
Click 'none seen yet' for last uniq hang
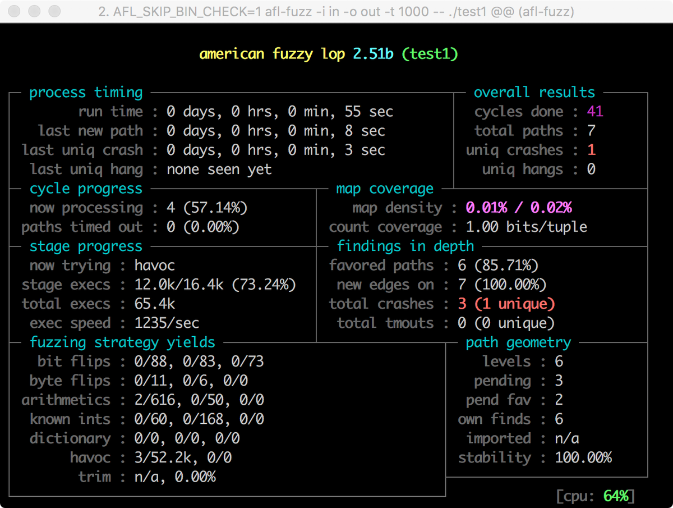(x=219, y=169)
